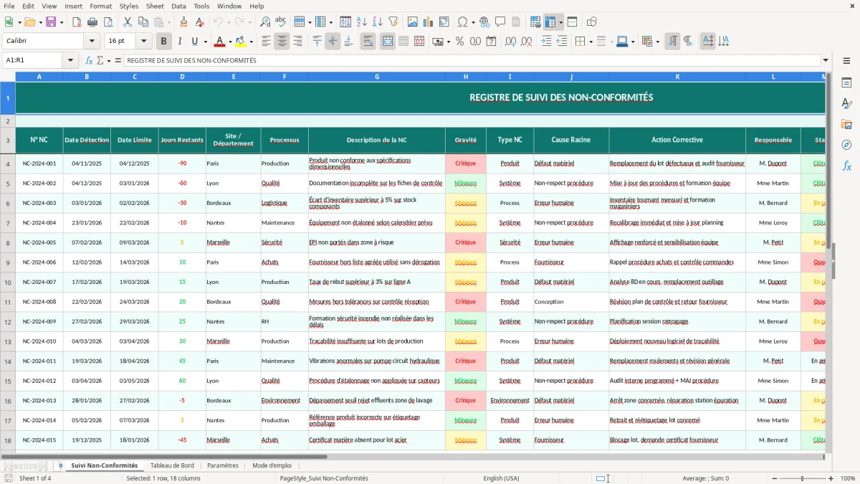Toggle Align Left
The width and height of the screenshot is (860, 484).
point(266,42)
